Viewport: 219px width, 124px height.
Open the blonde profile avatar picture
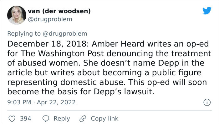tap(17, 15)
